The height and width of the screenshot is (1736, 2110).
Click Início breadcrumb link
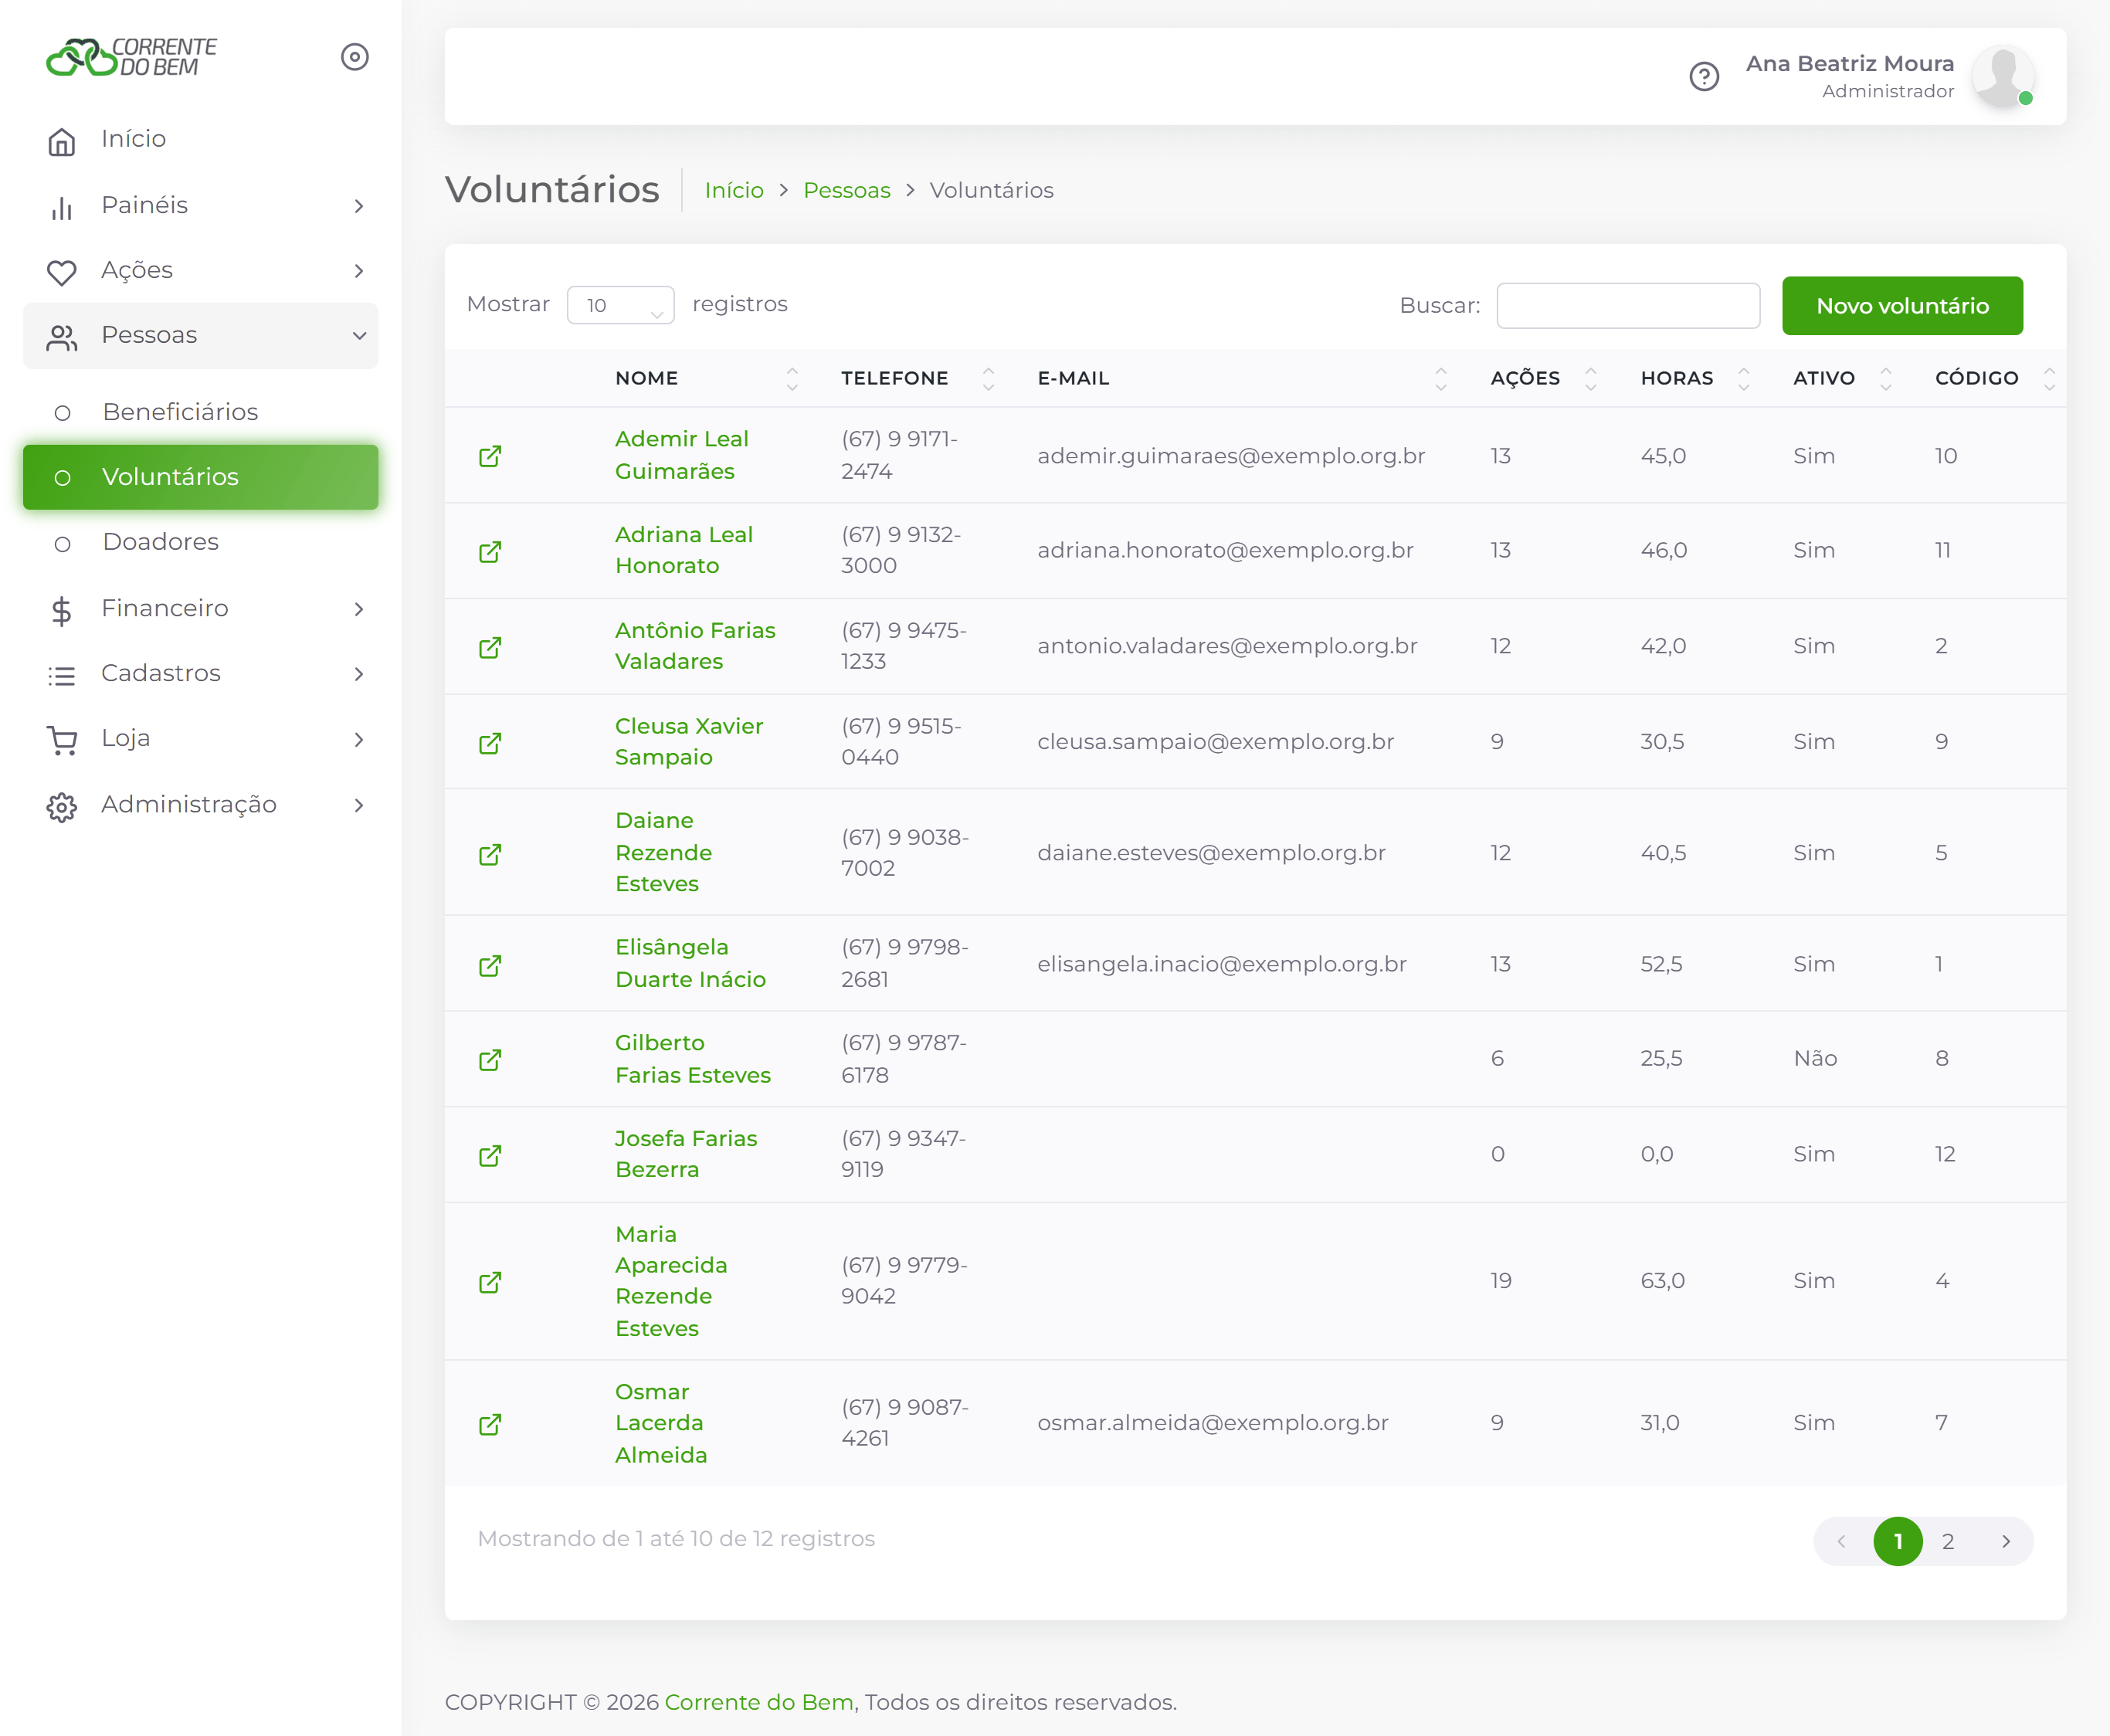click(734, 190)
